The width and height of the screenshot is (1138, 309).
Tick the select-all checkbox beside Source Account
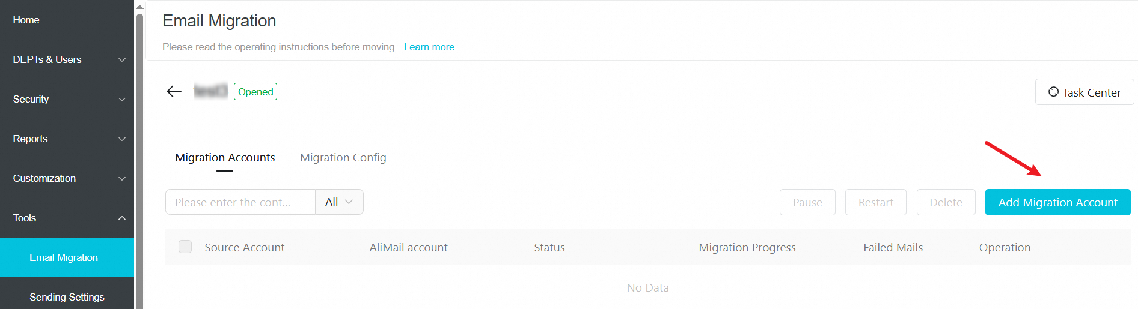point(185,247)
